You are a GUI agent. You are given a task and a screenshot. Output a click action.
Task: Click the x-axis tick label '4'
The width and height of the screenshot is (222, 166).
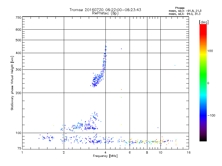105,152
